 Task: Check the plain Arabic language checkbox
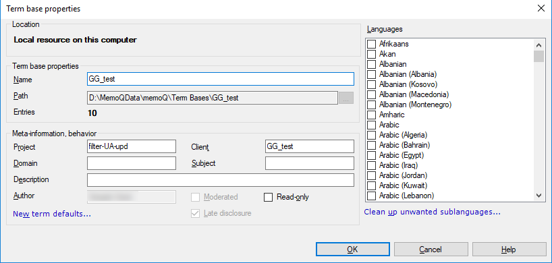coord(371,125)
